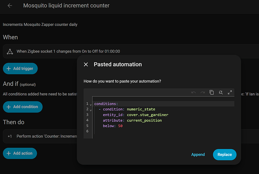Redo the edit in code editor
Image resolution: width=259 pixels, height=174 pixels.
[x=203, y=93]
